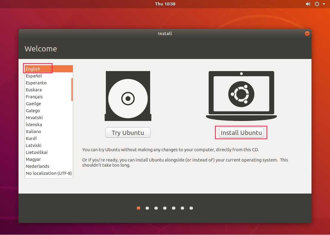Open the power icon in top bar
Viewport: 330px width, 235px height.
pos(317,4)
